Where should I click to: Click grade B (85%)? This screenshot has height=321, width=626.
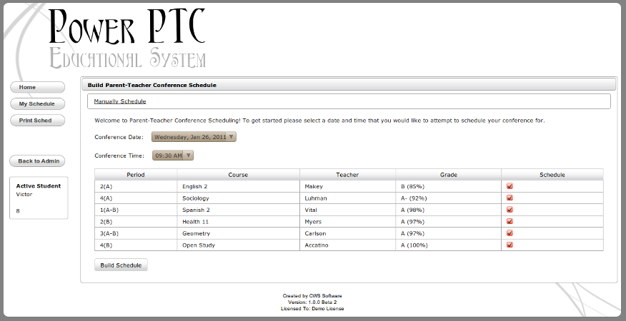point(412,186)
